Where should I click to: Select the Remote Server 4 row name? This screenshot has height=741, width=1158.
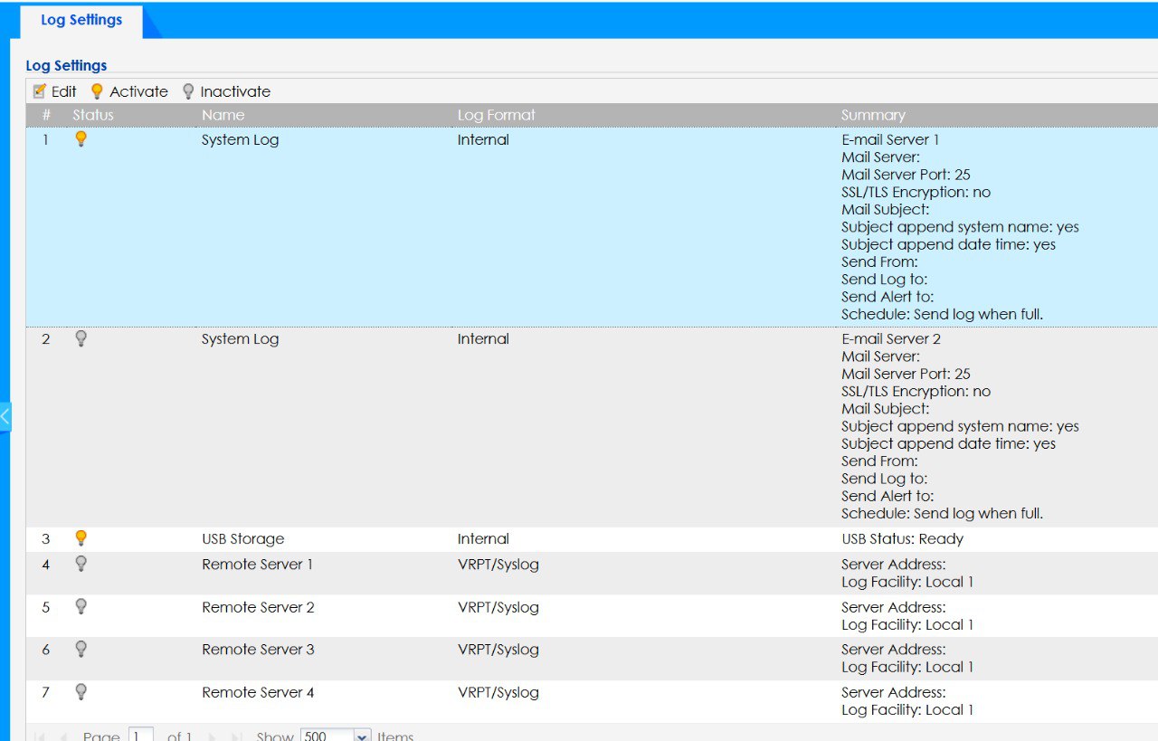(258, 692)
